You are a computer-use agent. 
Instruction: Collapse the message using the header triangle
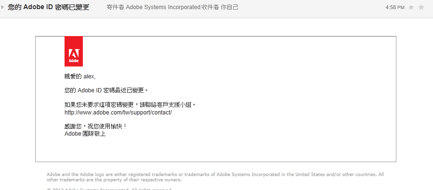click(x=2, y=7)
